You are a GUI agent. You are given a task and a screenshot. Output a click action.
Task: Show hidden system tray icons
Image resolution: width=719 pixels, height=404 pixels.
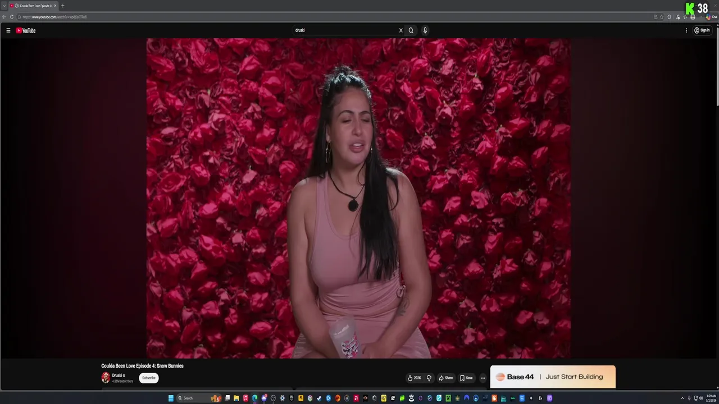[x=682, y=398]
